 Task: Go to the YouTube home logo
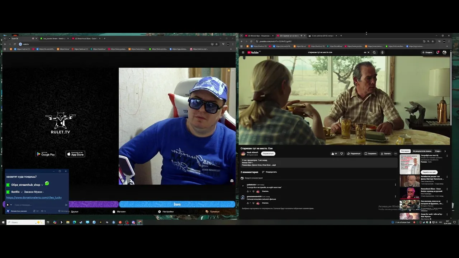click(253, 52)
